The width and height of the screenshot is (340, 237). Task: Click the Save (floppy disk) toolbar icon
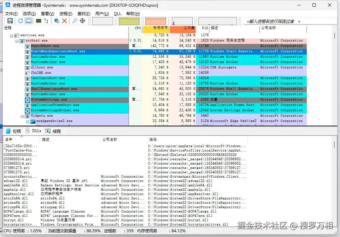(10, 21)
